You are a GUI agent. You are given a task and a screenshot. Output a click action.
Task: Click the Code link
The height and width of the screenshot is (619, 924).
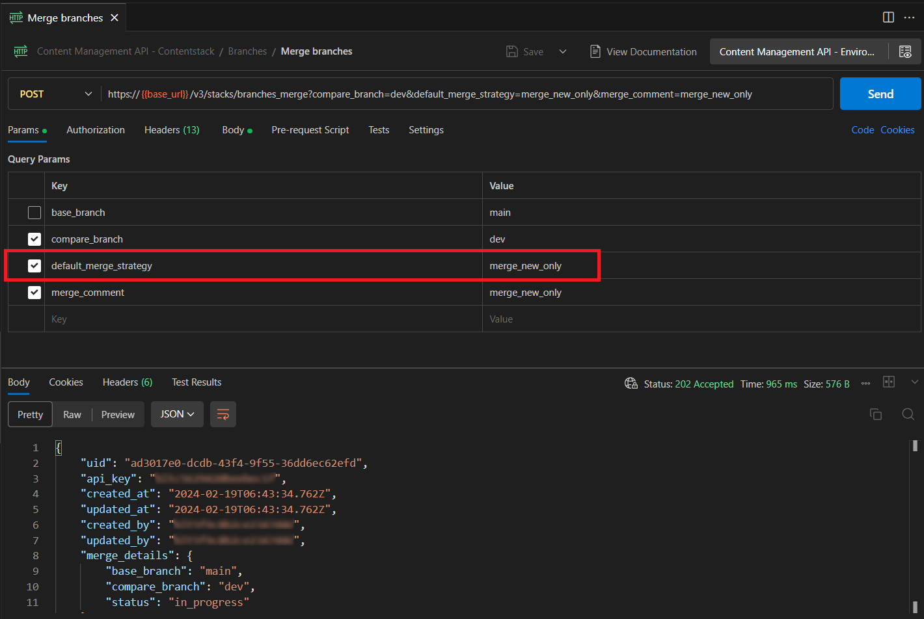[x=863, y=130]
